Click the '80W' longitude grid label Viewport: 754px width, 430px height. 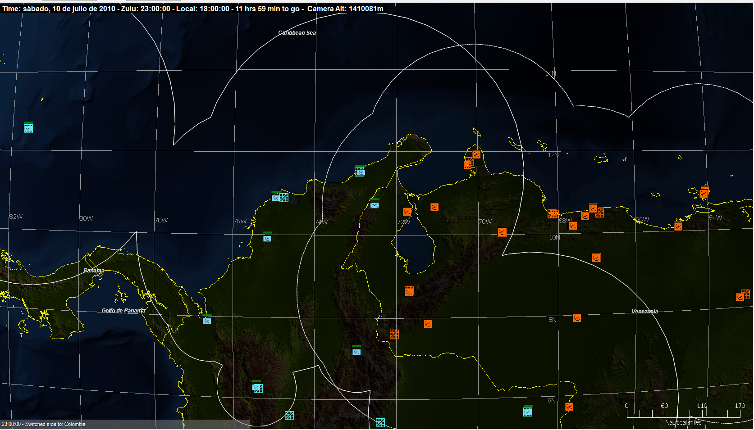(x=86, y=218)
